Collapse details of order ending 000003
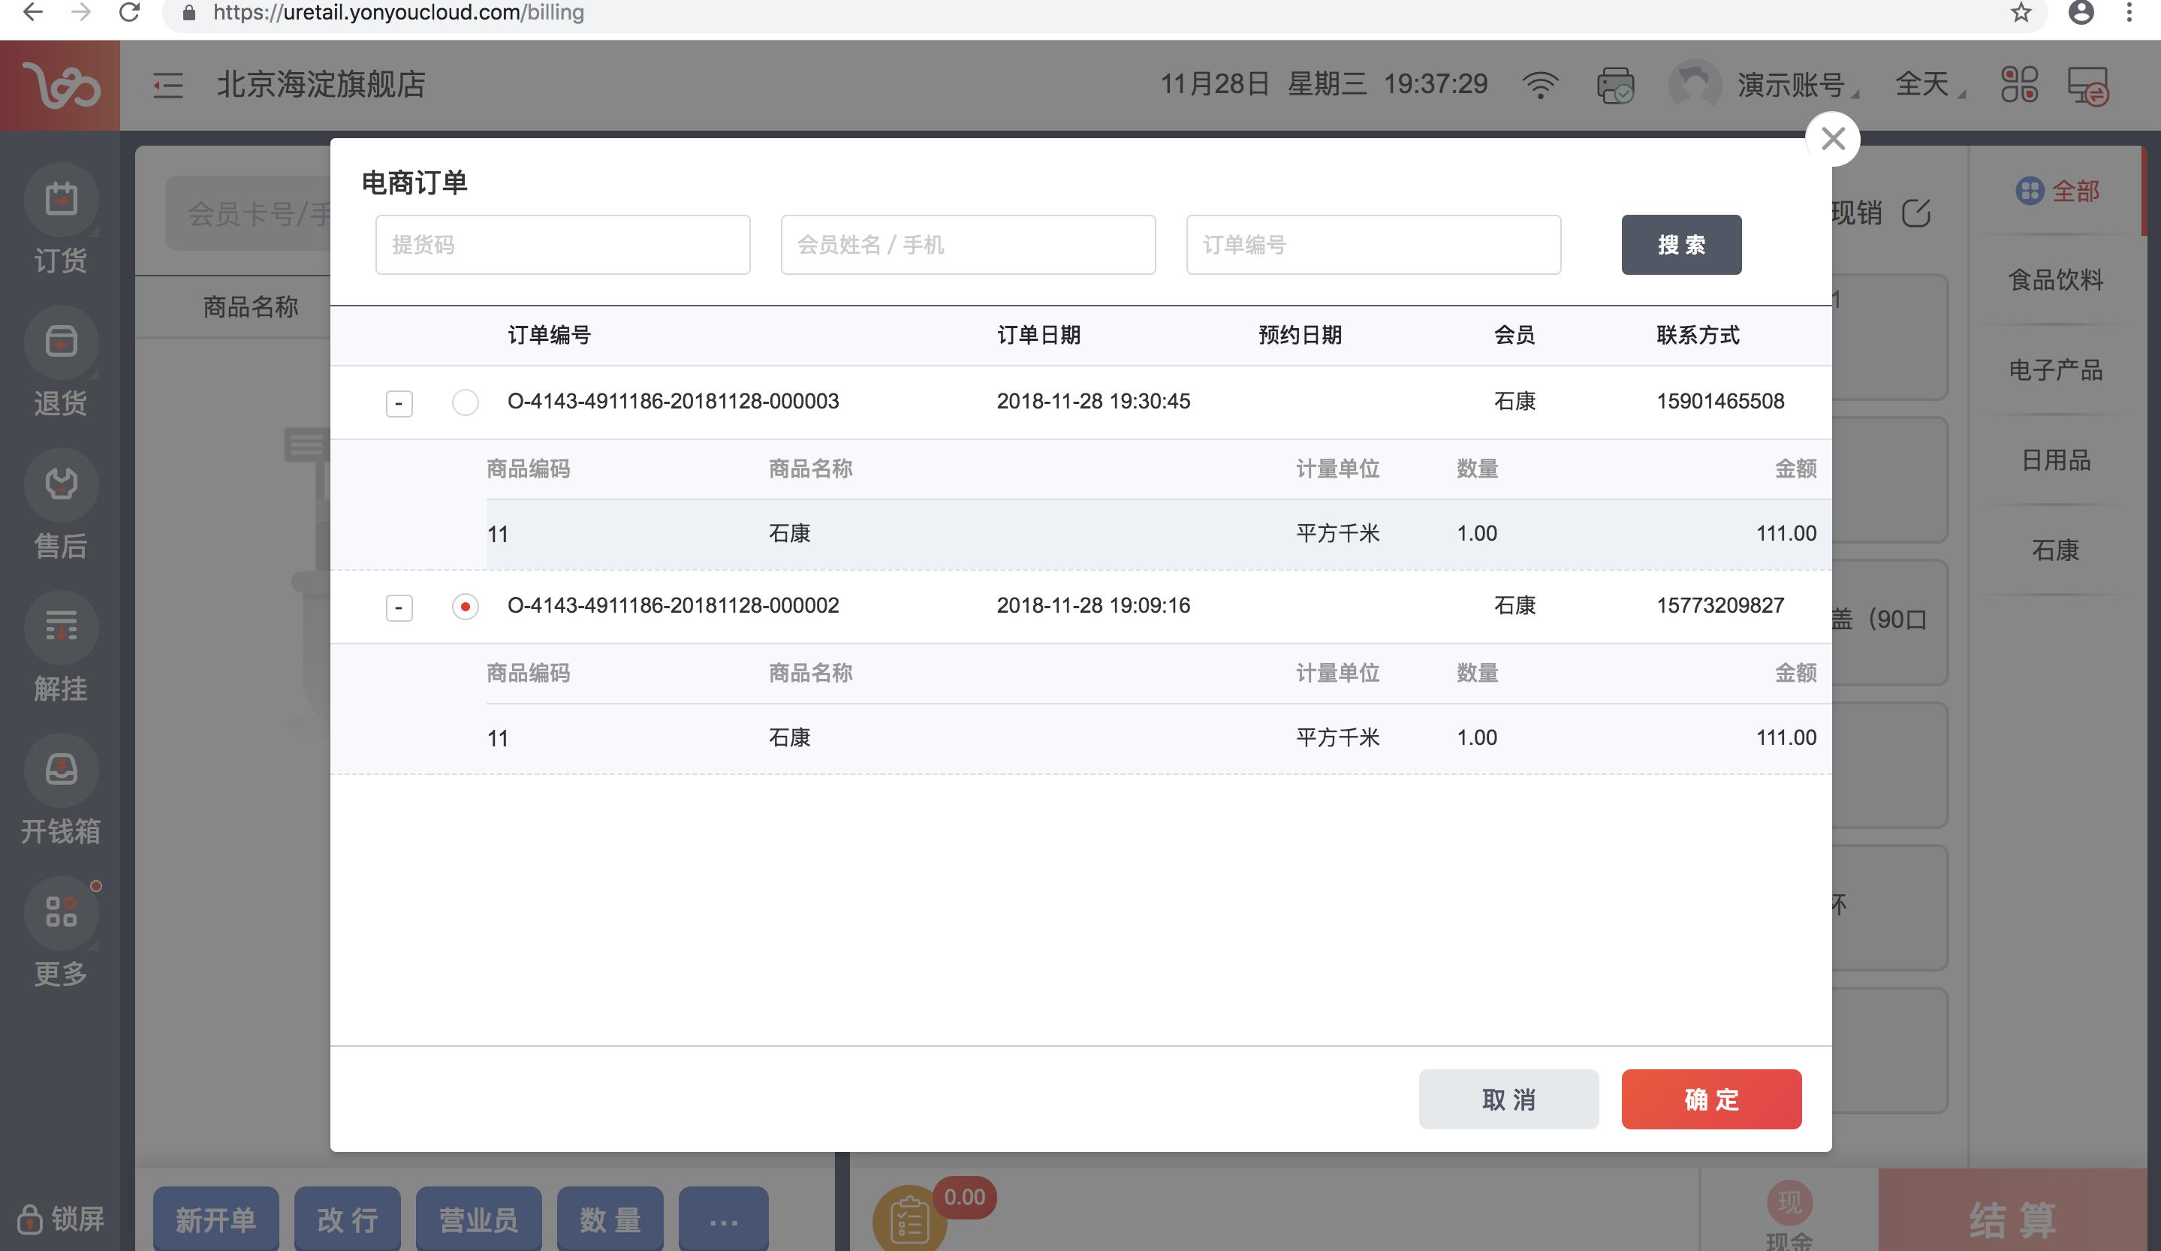Image resolution: width=2161 pixels, height=1251 pixels. pos(399,403)
